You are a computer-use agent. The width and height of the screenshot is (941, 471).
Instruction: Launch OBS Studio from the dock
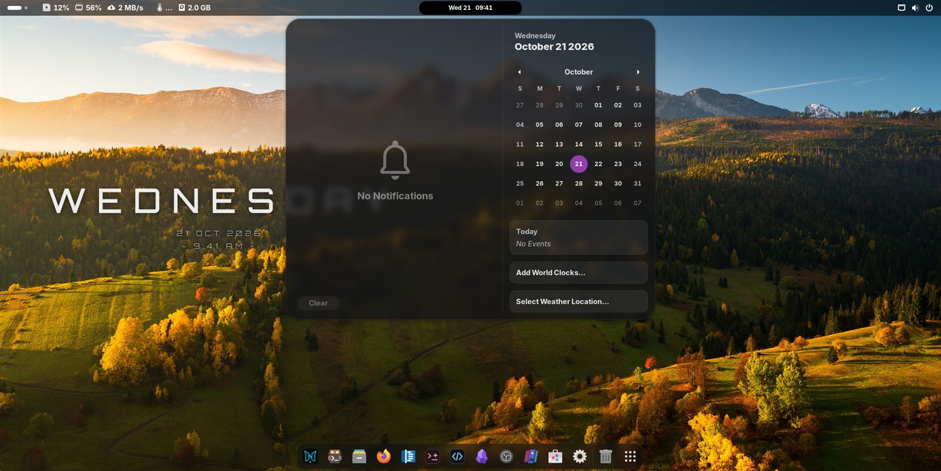(506, 456)
